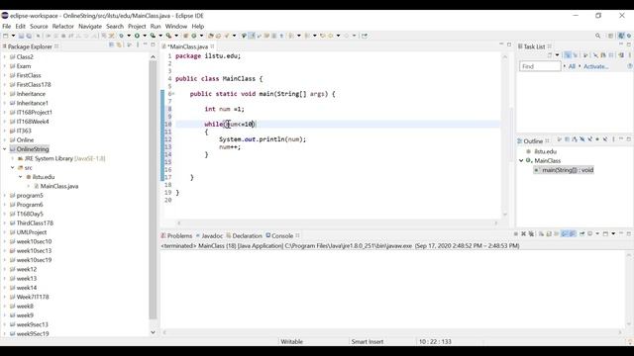Open the Navigate menu
Image resolution: width=634 pixels, height=356 pixels.
point(90,27)
